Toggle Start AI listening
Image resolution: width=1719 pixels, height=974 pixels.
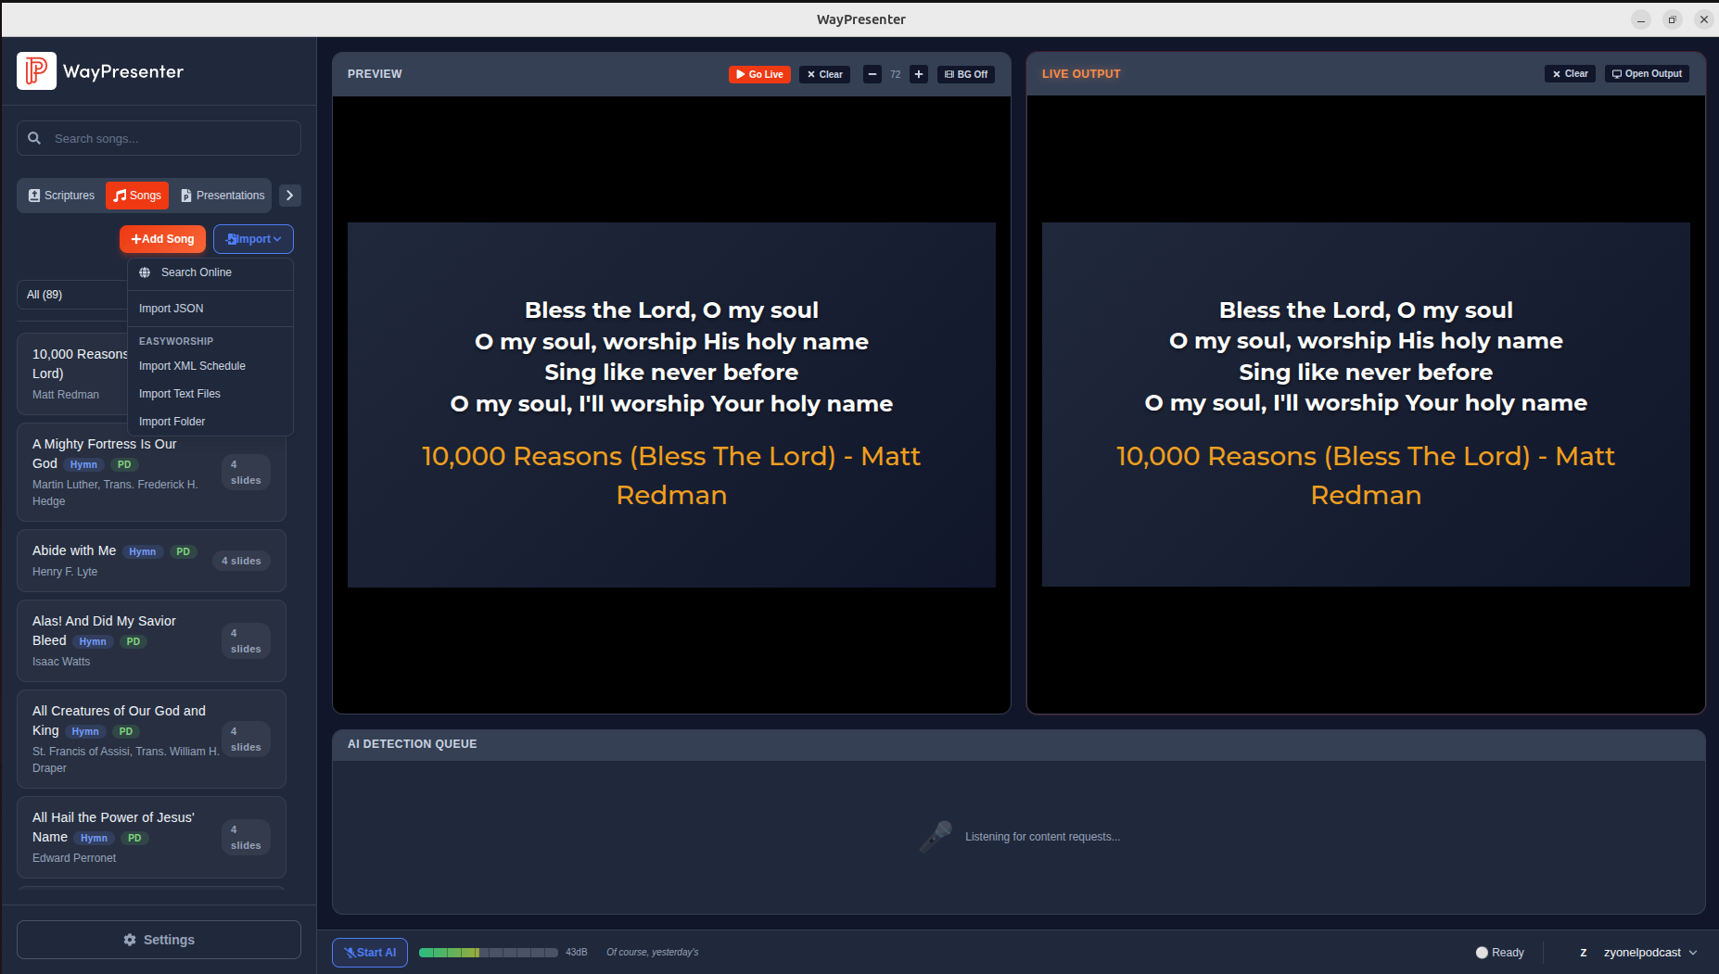[x=370, y=953]
